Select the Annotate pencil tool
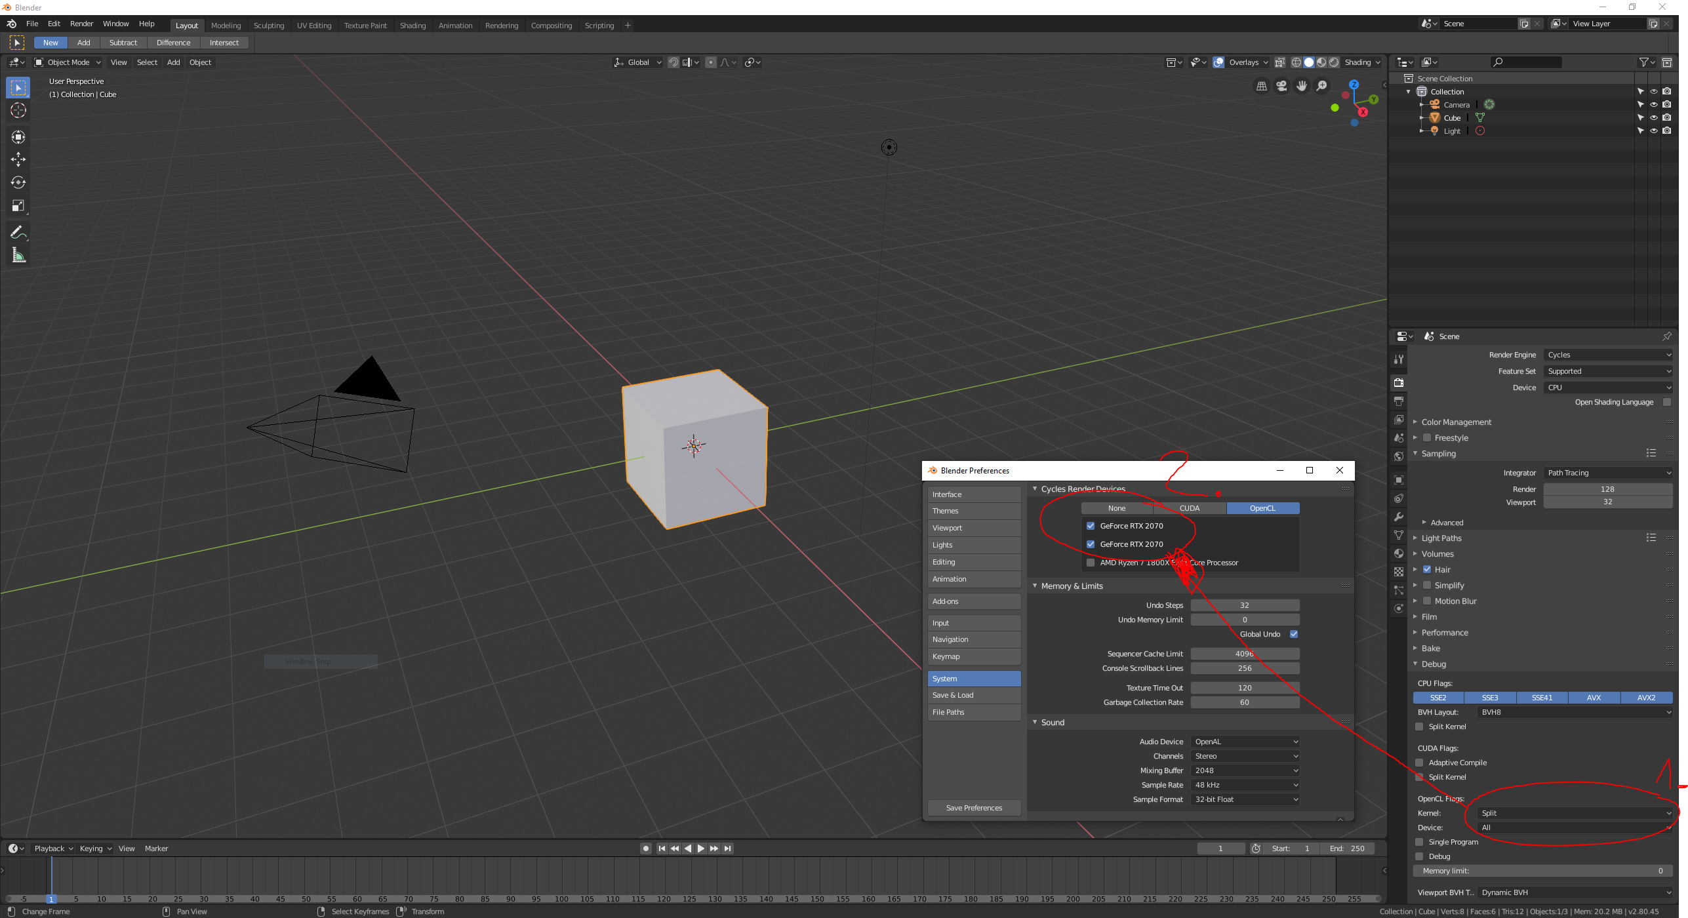The image size is (1688, 918). tap(18, 233)
